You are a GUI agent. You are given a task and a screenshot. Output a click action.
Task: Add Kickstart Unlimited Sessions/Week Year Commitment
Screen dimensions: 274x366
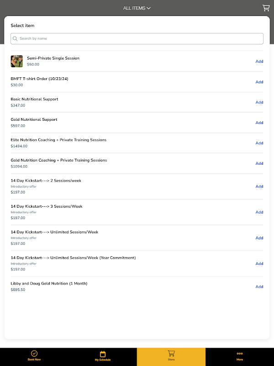[x=259, y=264]
